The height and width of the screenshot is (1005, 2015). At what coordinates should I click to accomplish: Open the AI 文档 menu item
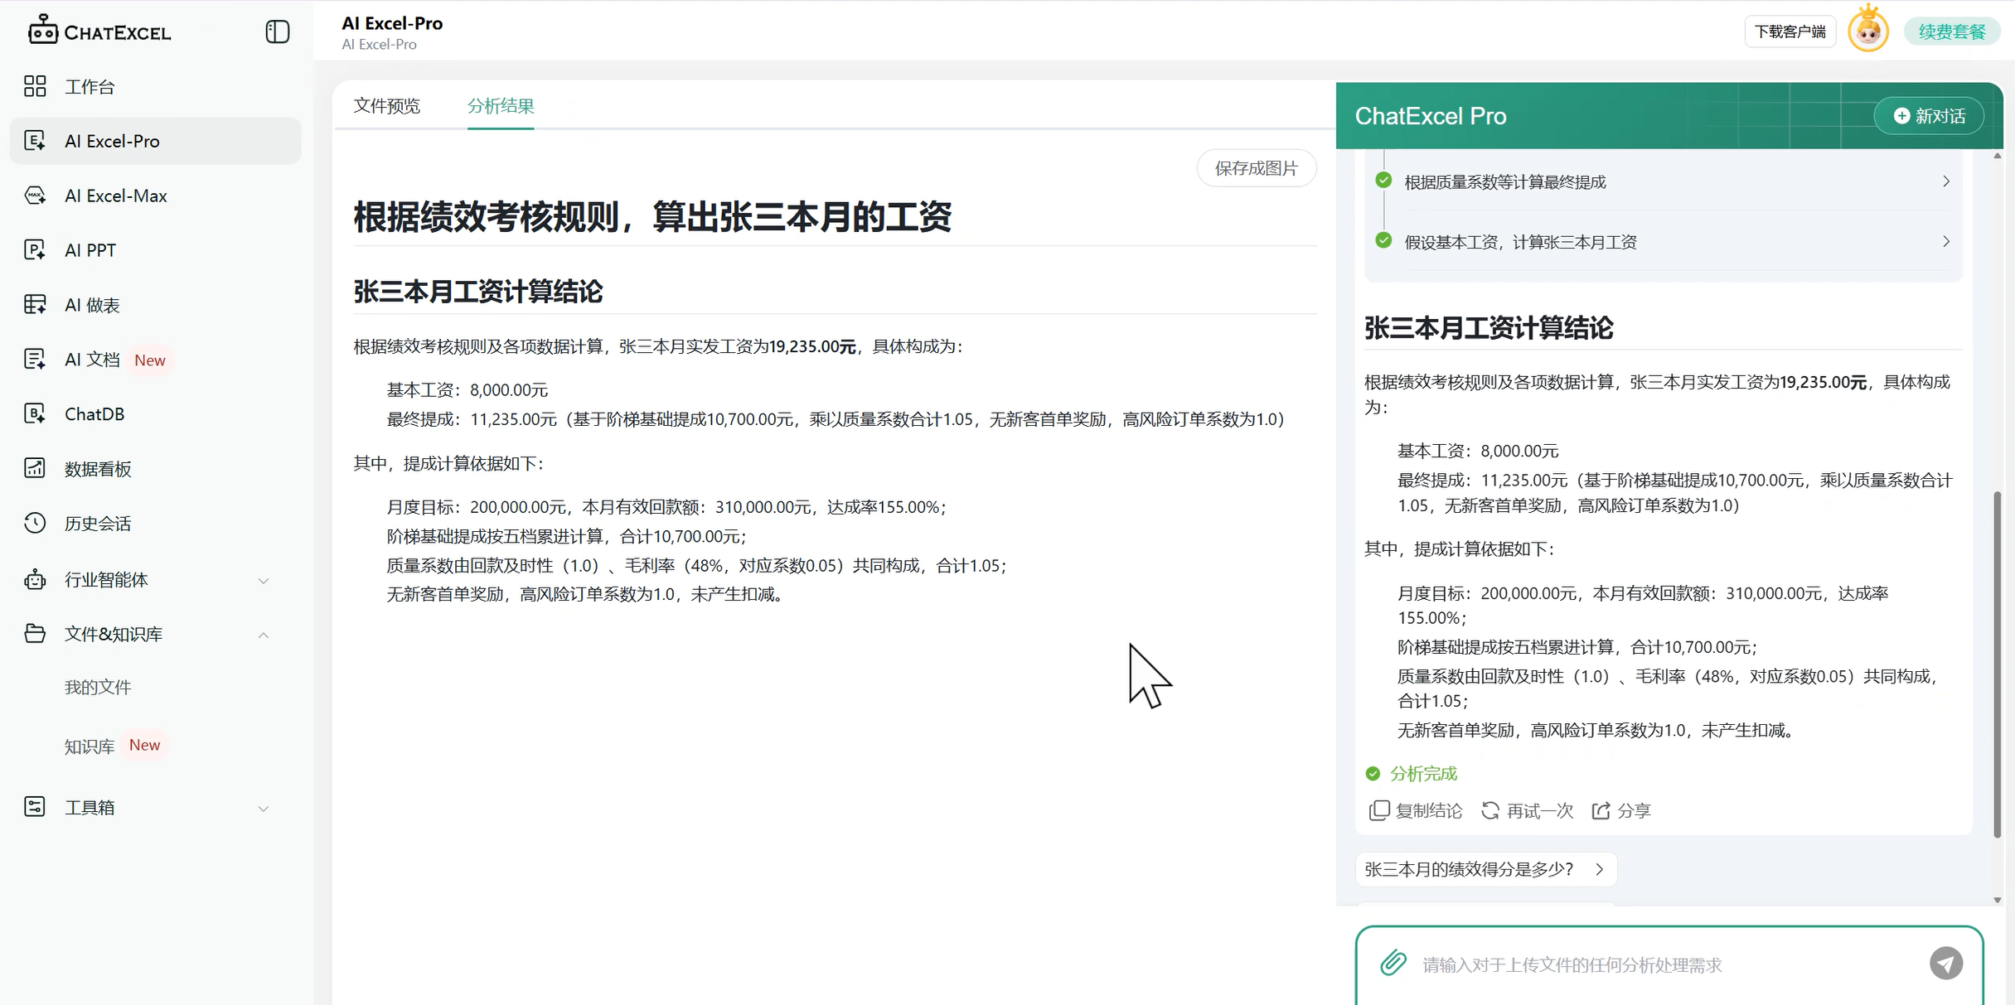[155, 360]
